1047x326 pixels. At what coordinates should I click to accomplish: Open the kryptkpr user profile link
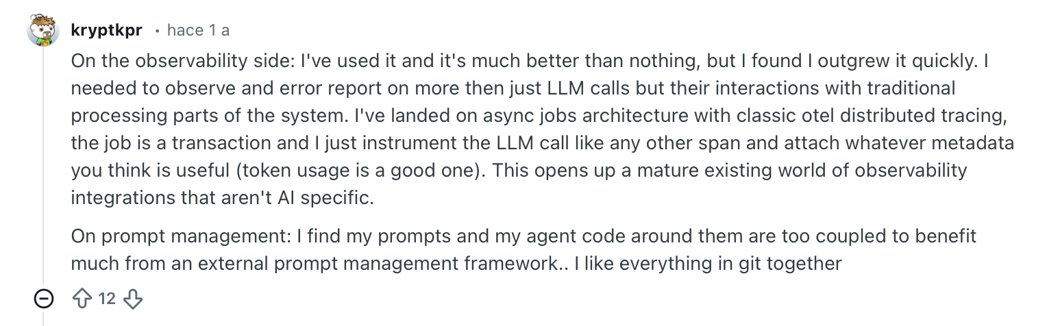click(x=106, y=30)
